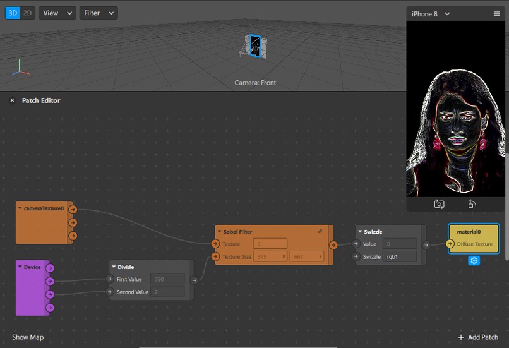The width and height of the screenshot is (509, 348).
Task: Select the Sobel Filter patch title
Action: 237,232
